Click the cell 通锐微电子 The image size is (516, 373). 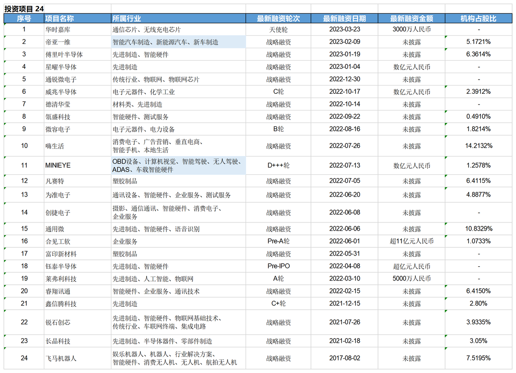[x=77, y=80]
